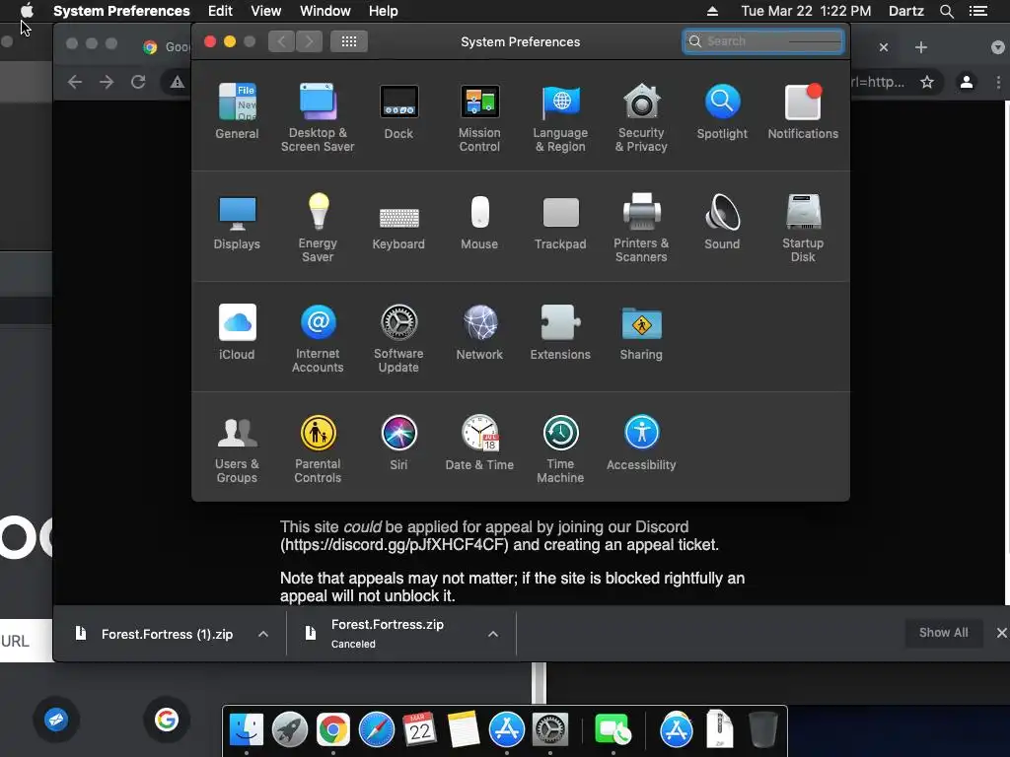Open the General preferences pane
The image size is (1010, 757).
(237, 111)
